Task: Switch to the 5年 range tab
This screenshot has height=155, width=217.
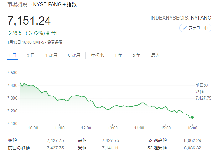Action: pyautogui.click(x=137, y=55)
